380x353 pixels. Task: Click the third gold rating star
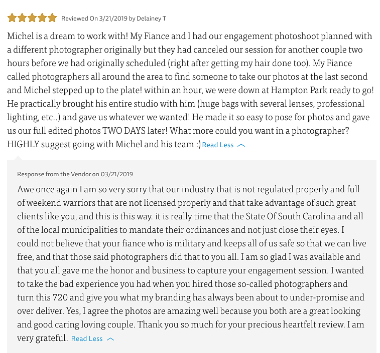(32, 18)
